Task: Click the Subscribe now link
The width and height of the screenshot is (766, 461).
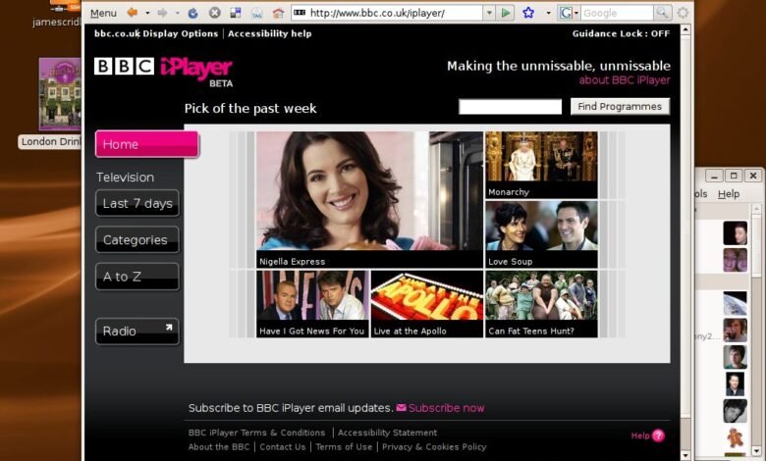Action: tap(446, 408)
